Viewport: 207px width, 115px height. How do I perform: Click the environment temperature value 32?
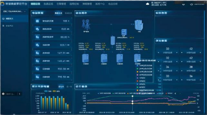pyautogui.click(x=168, y=58)
